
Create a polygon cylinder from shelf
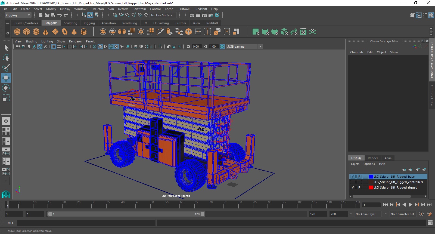pyautogui.click(x=36, y=32)
